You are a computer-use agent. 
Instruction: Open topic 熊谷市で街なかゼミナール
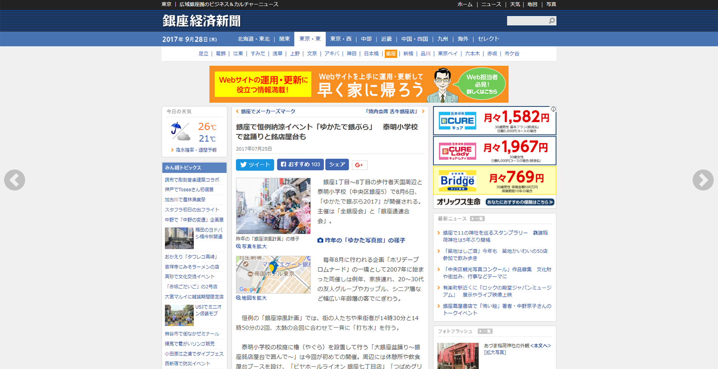(192, 334)
